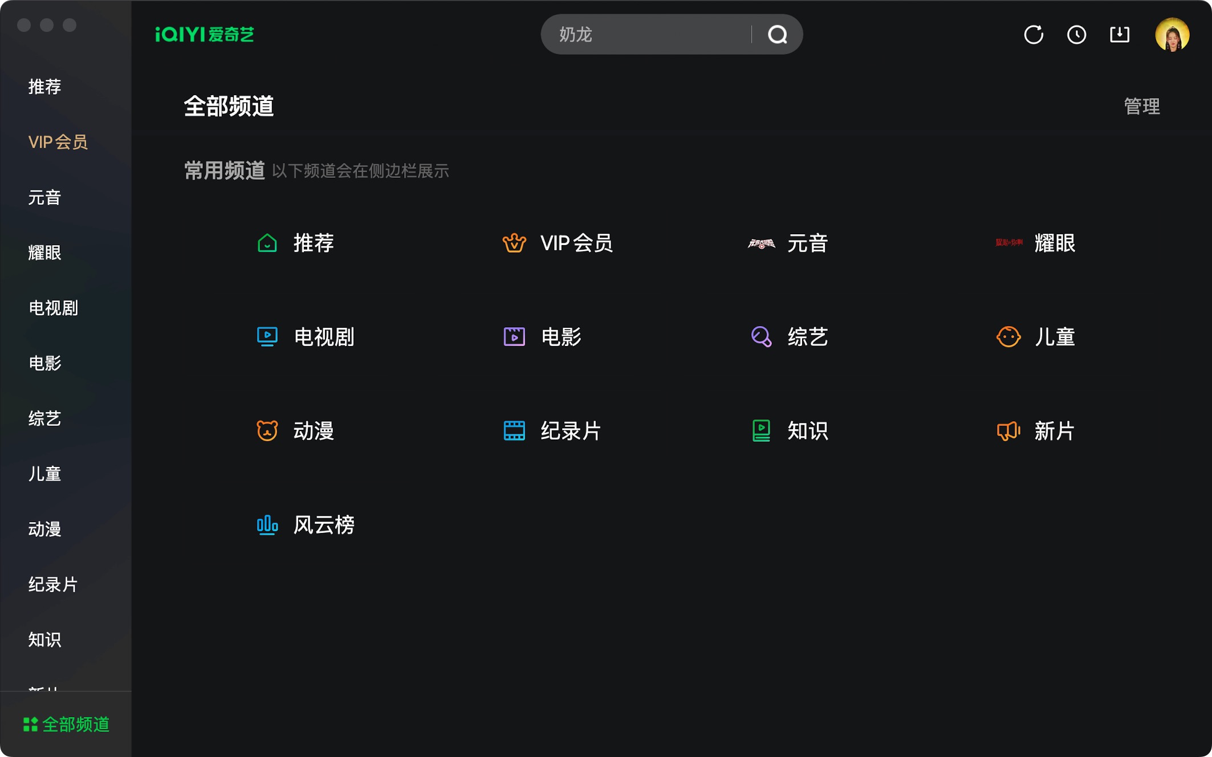Click the search field showing 奶龙
1212x757 pixels.
point(644,35)
